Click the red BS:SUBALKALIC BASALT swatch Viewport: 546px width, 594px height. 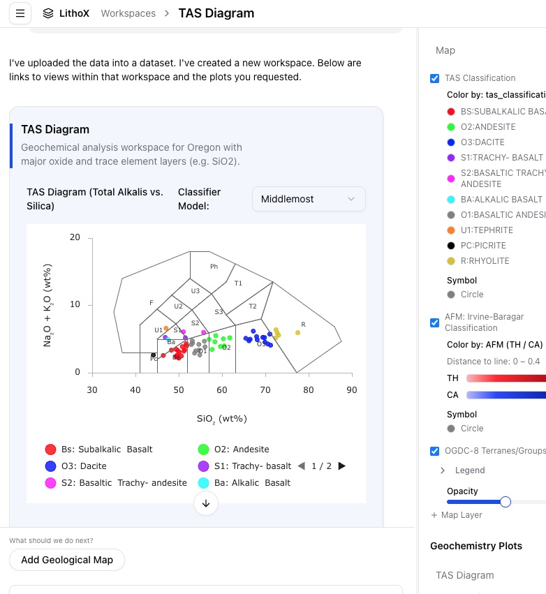tap(451, 112)
